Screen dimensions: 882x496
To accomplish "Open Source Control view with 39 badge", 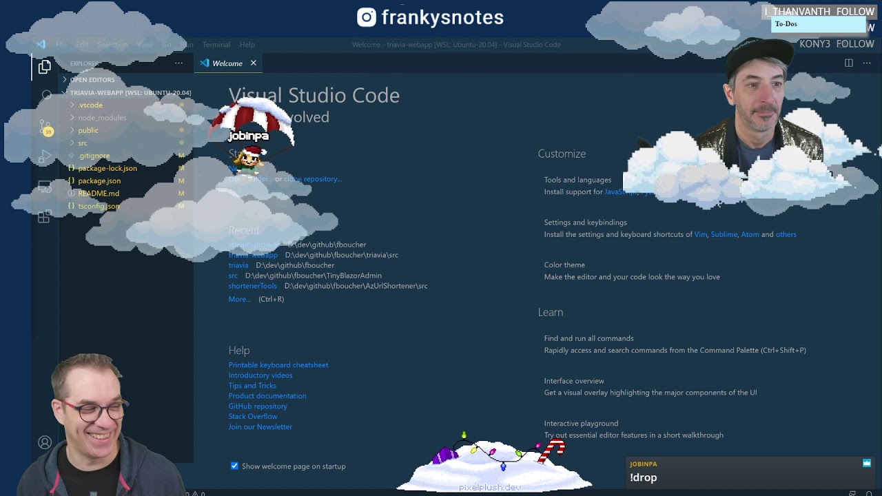I will point(45,128).
